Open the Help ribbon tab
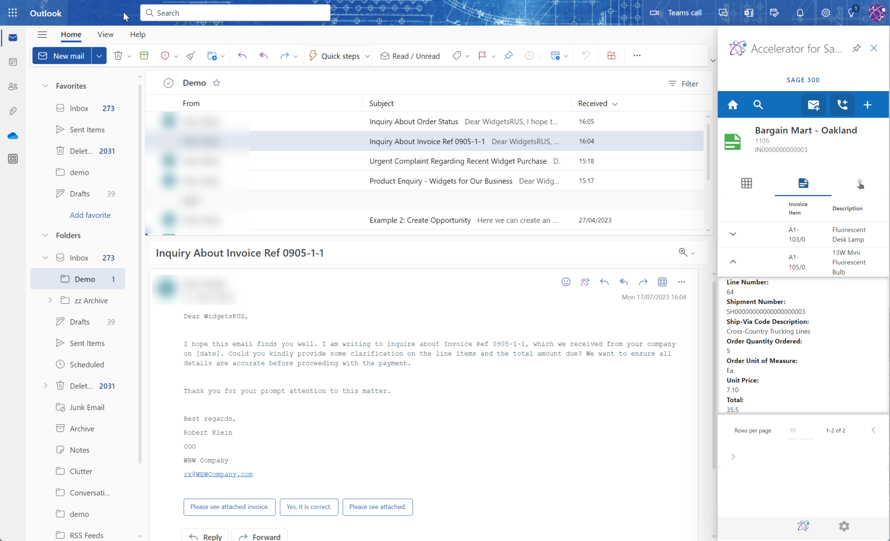The width and height of the screenshot is (890, 541). (138, 34)
